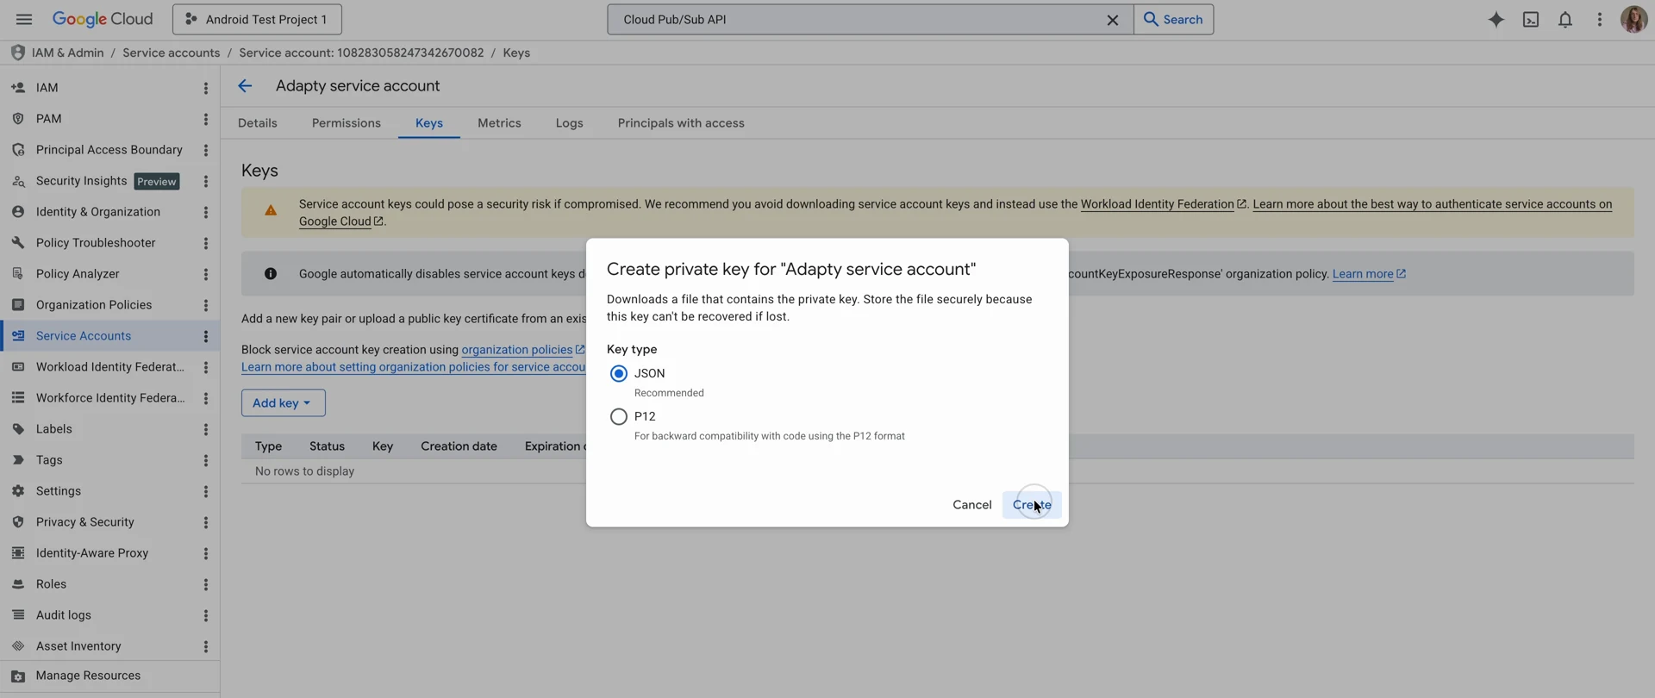Click the Audit logs list icon
1655x698 pixels.
pyautogui.click(x=18, y=615)
